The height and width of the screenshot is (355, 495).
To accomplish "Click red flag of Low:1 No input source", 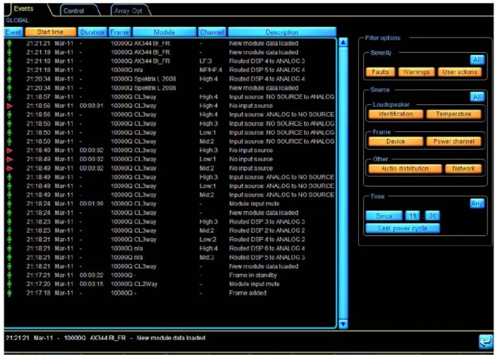I will tap(10, 159).
